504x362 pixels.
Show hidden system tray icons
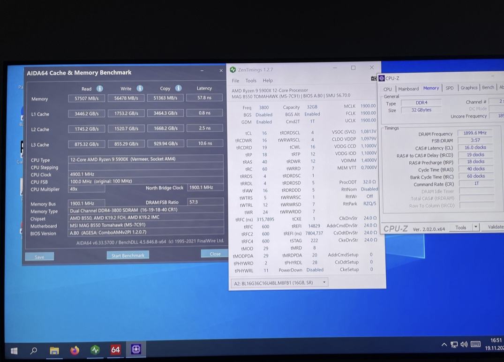click(444, 345)
